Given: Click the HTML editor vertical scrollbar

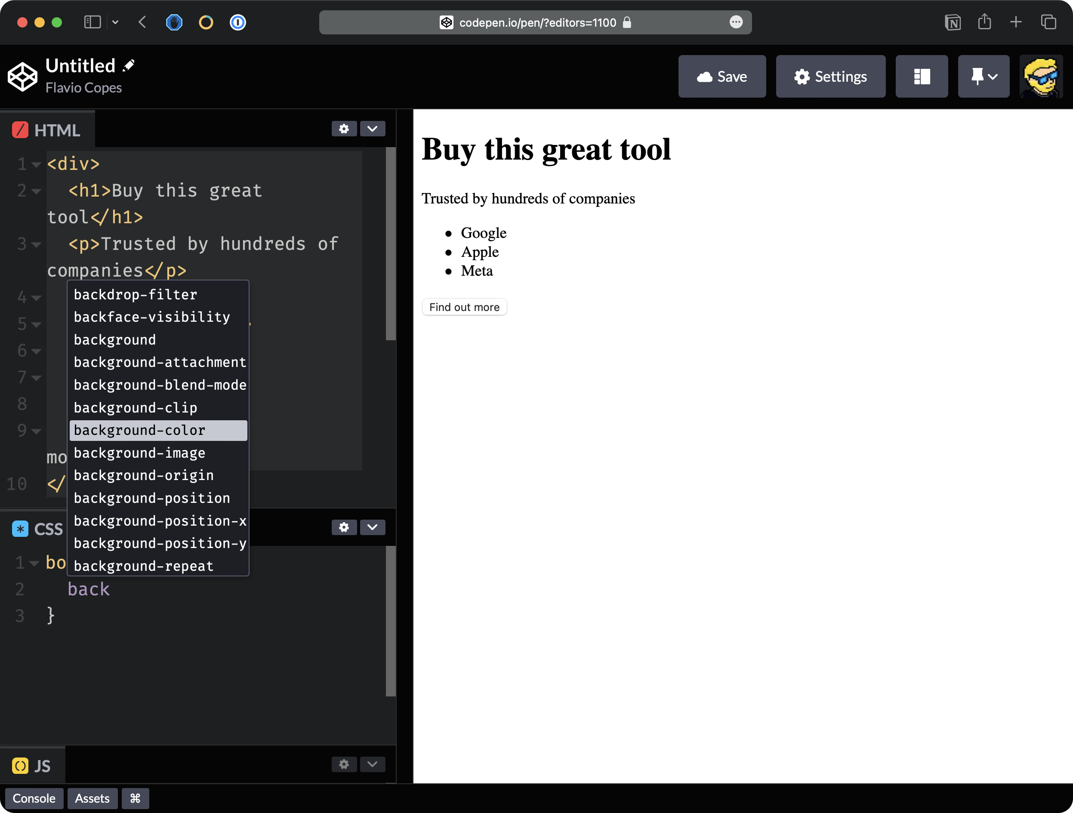Looking at the screenshot, I should (391, 243).
